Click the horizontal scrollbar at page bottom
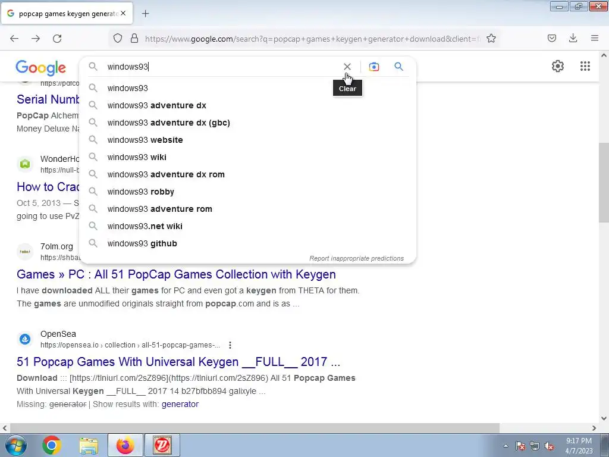This screenshot has width=609, height=457. click(254, 428)
